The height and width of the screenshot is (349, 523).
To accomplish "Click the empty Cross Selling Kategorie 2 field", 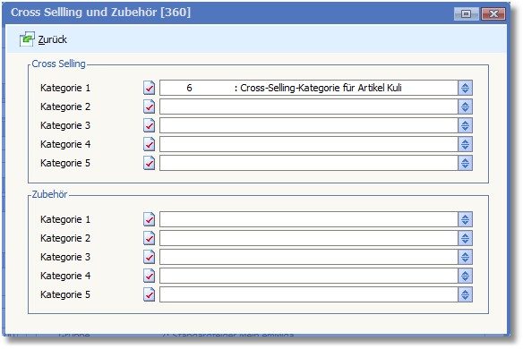I will [309, 106].
